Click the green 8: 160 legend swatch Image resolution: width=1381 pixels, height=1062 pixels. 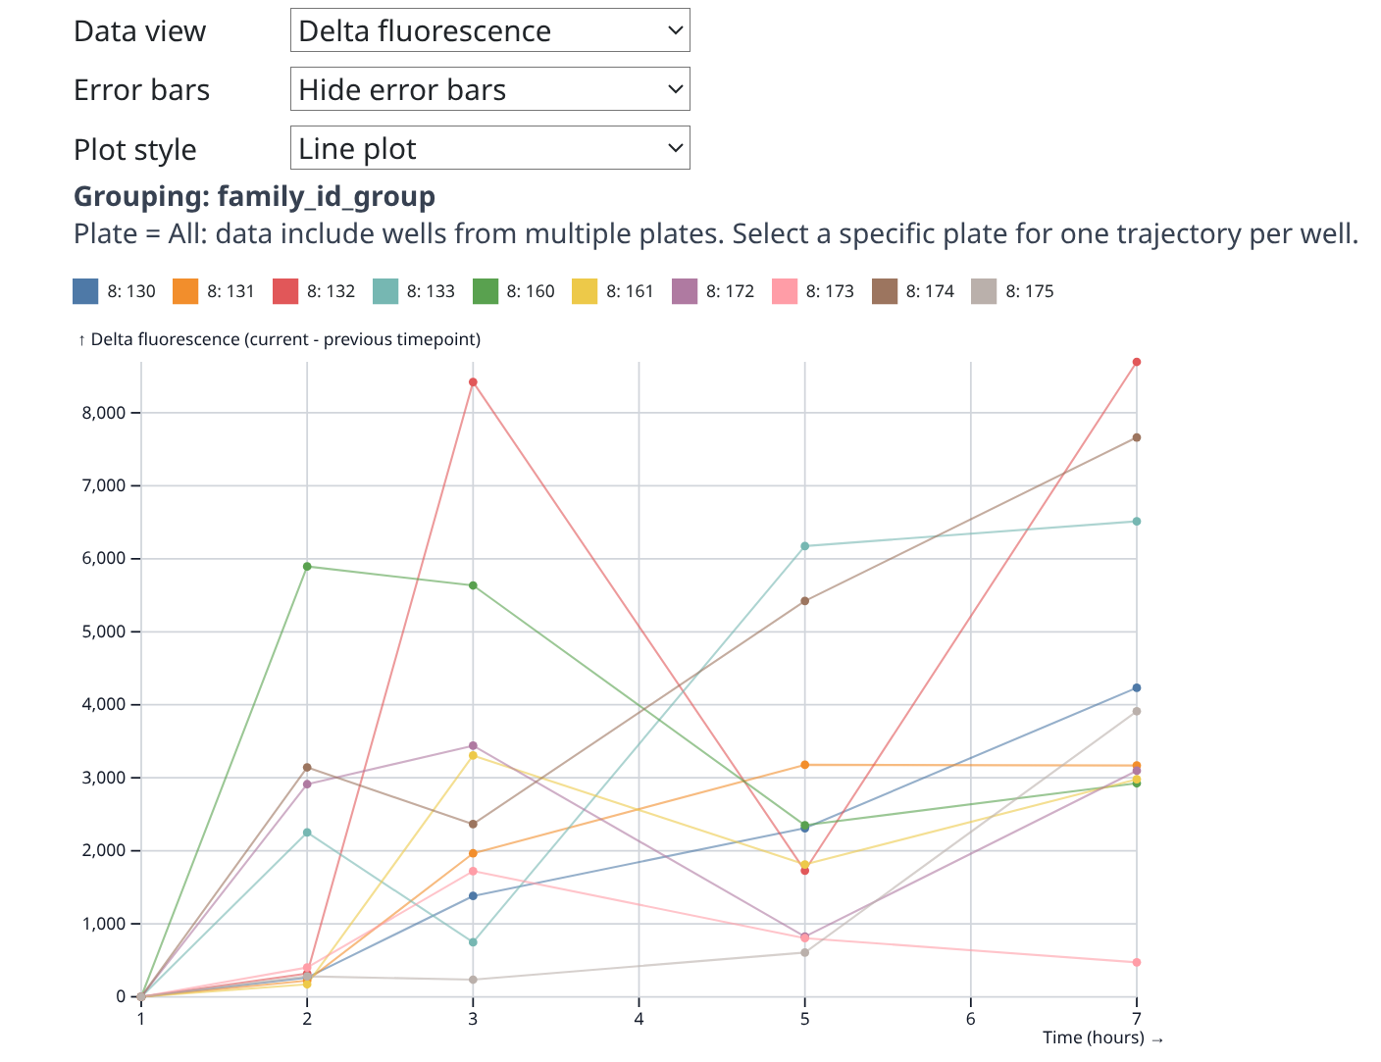(x=486, y=291)
